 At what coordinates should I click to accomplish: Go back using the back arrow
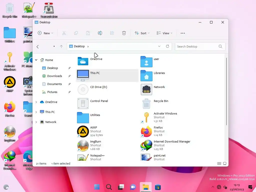[x=38, y=47]
